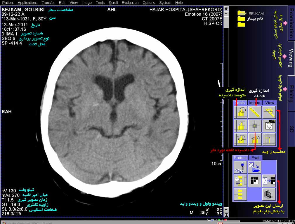This screenshot has width=295, height=224.
Task: Open the patient registration icon
Action: tap(240, 167)
